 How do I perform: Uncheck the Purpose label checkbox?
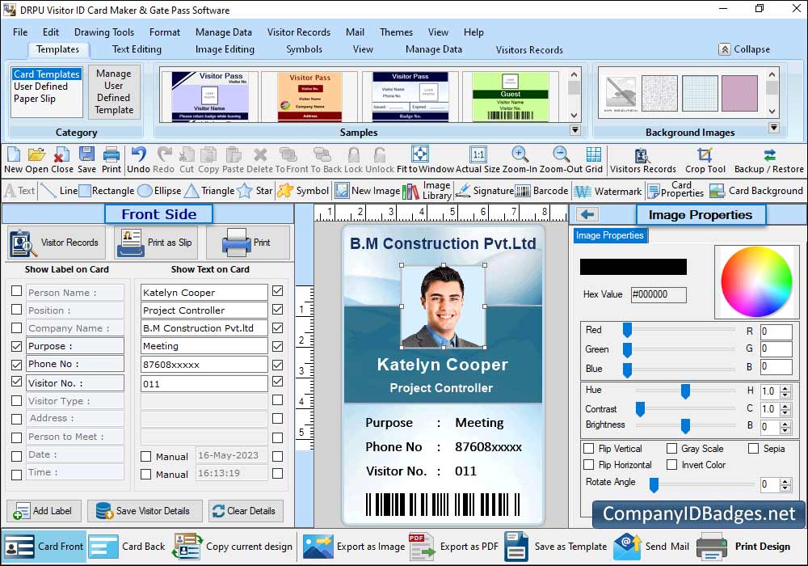(x=16, y=346)
